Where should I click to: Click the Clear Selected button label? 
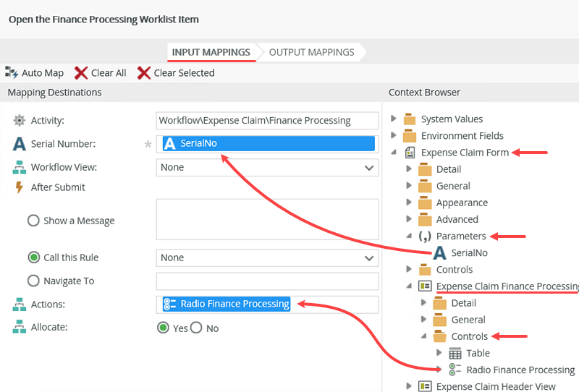point(184,73)
